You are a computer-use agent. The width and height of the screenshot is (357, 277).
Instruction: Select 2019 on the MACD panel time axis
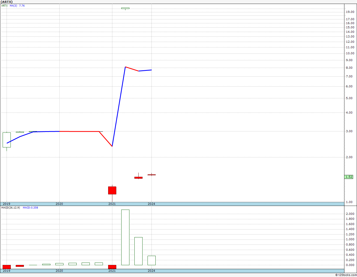7,271
